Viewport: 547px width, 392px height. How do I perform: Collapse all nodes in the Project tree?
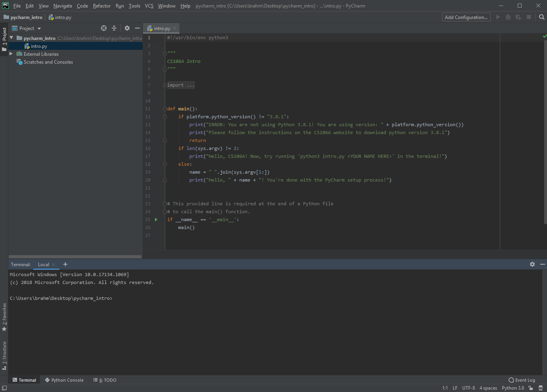114,28
